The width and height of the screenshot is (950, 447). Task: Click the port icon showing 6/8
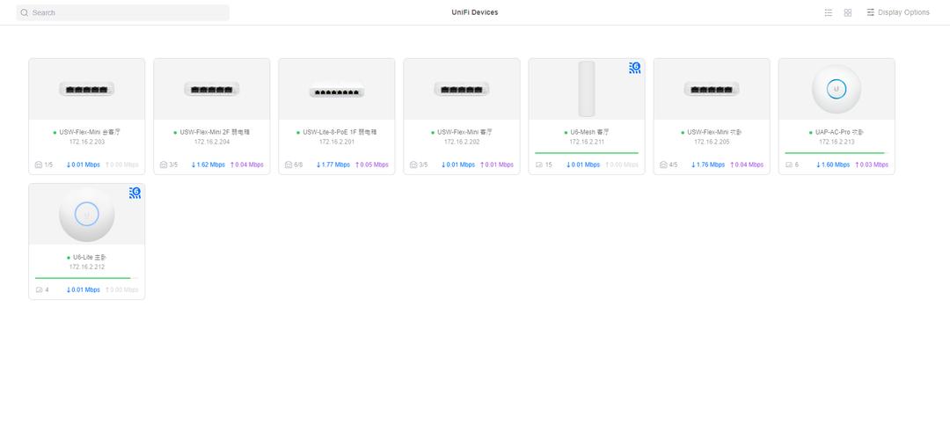(289, 165)
